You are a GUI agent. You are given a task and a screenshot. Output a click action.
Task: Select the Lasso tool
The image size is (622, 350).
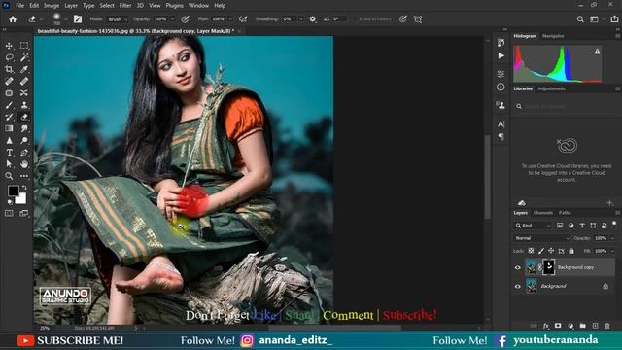9,57
